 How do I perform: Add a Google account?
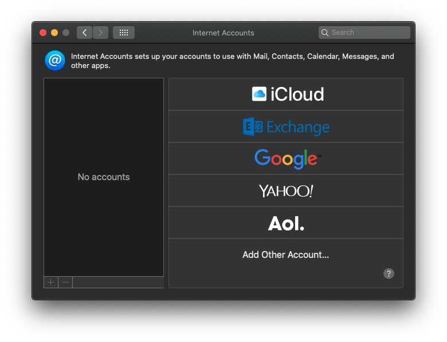[286, 159]
